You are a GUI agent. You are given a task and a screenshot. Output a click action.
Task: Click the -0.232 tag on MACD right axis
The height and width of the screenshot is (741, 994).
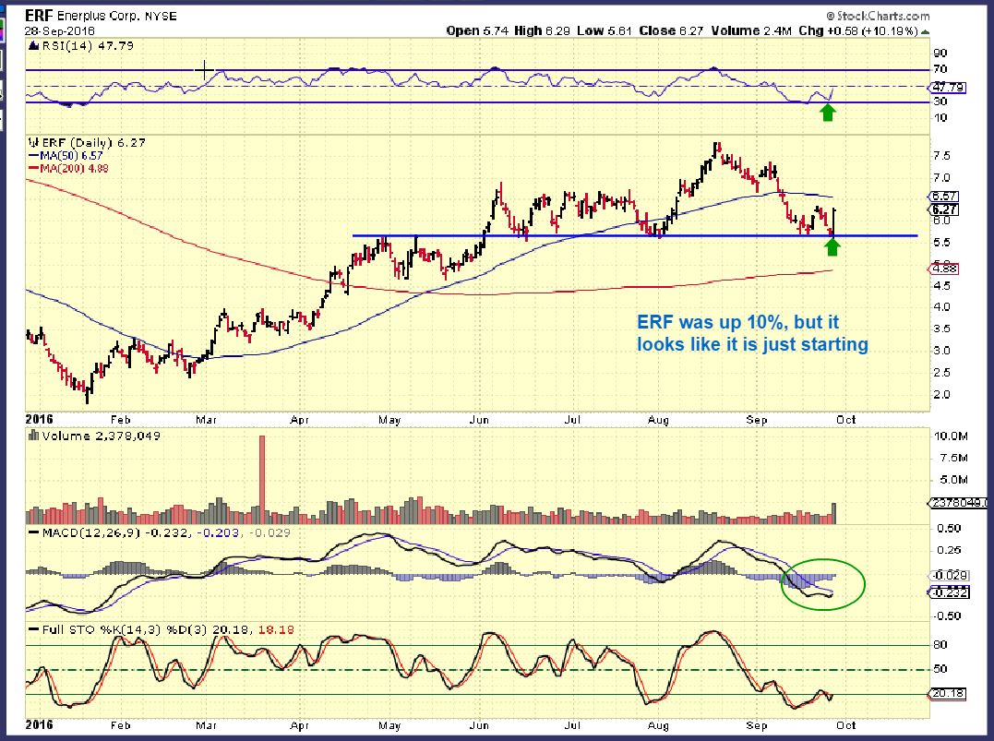coord(949,592)
